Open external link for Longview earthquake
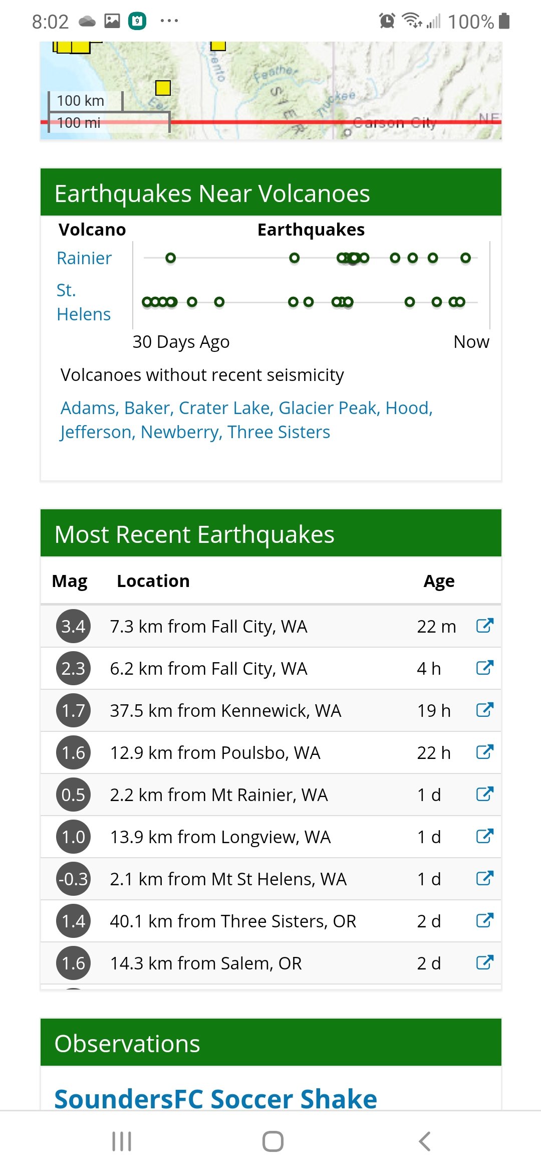Image resolution: width=541 pixels, height=1173 pixels. tap(484, 836)
